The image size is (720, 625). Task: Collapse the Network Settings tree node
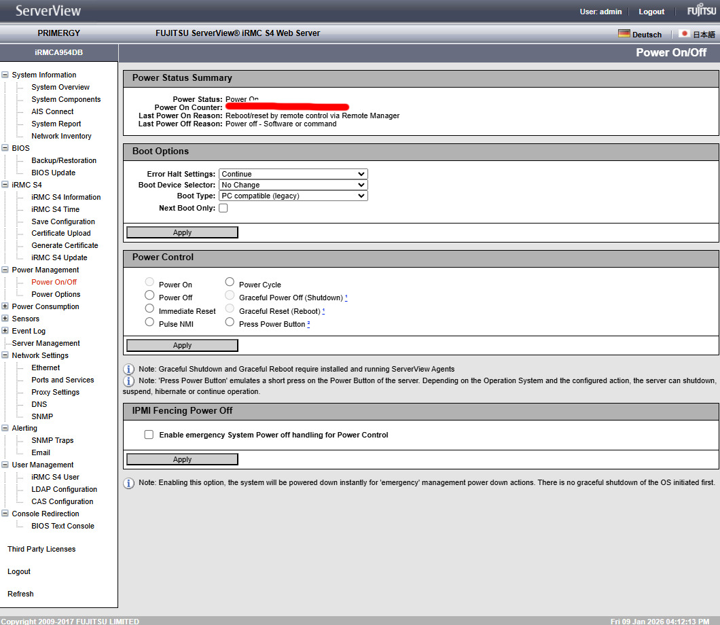coord(5,355)
